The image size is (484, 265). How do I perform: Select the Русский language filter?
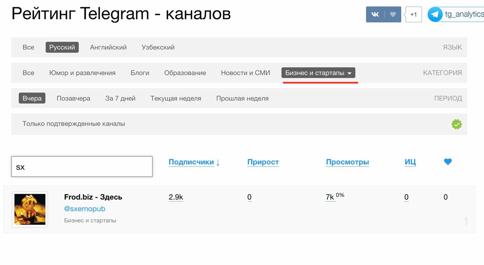[62, 47]
